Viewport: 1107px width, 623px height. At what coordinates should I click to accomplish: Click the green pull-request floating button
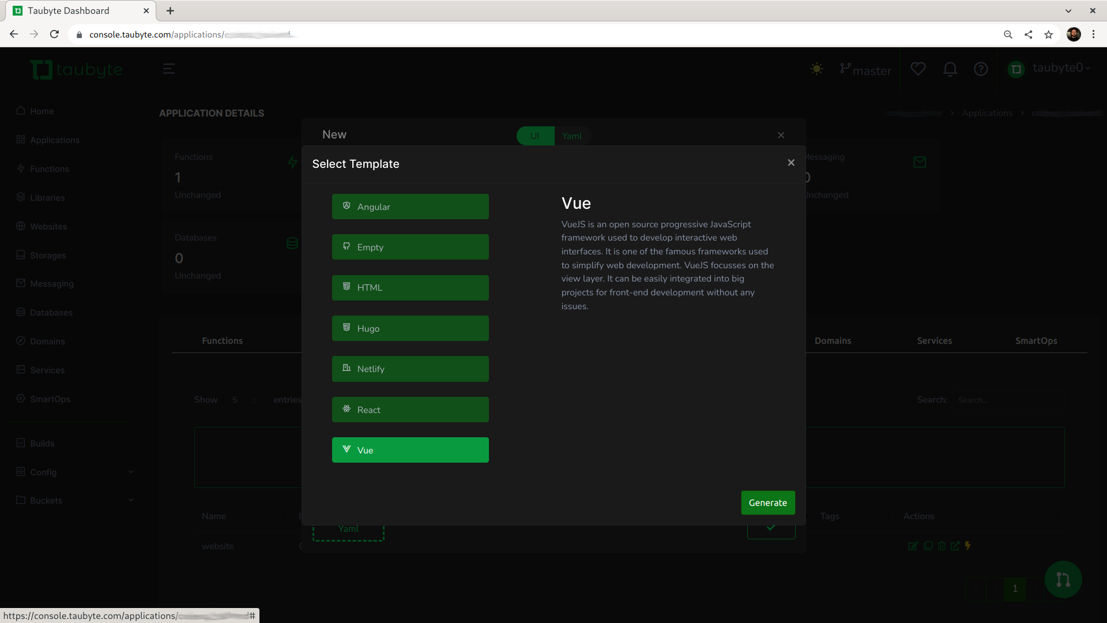click(1063, 579)
